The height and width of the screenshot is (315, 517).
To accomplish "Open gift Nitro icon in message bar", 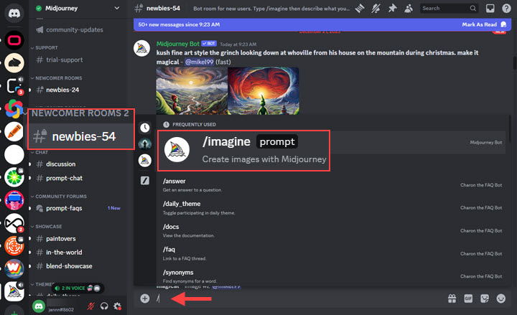I will click(452, 298).
